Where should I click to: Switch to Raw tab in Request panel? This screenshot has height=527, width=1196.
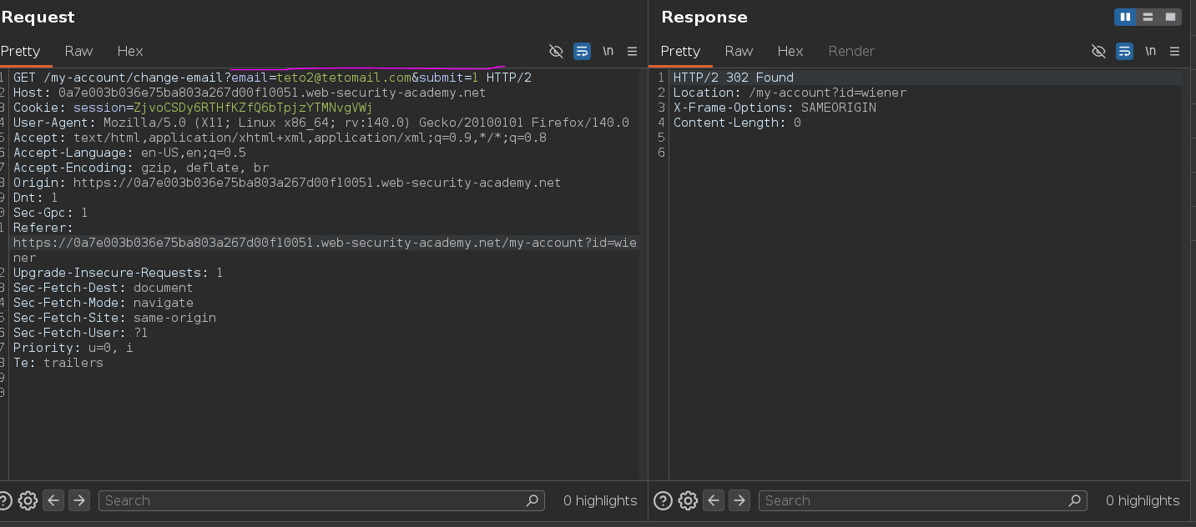coord(78,51)
